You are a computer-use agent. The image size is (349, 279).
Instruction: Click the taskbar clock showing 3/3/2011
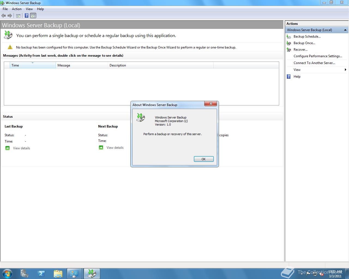point(335,274)
